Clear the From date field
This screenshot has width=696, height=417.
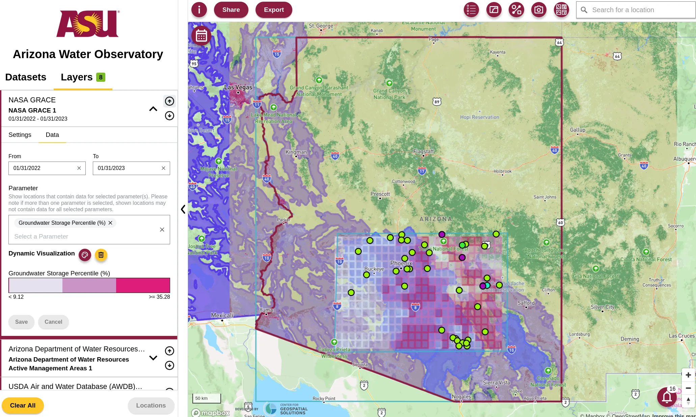click(x=79, y=168)
